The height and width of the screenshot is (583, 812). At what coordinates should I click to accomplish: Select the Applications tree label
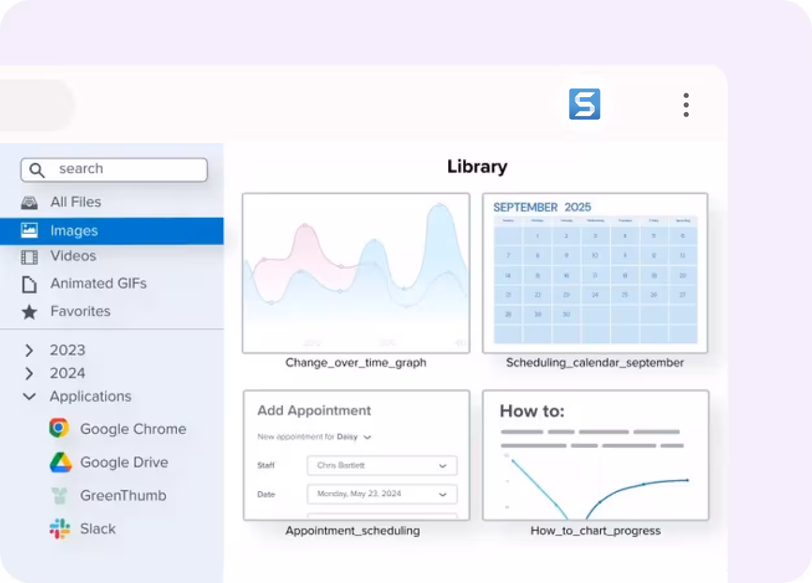[91, 396]
